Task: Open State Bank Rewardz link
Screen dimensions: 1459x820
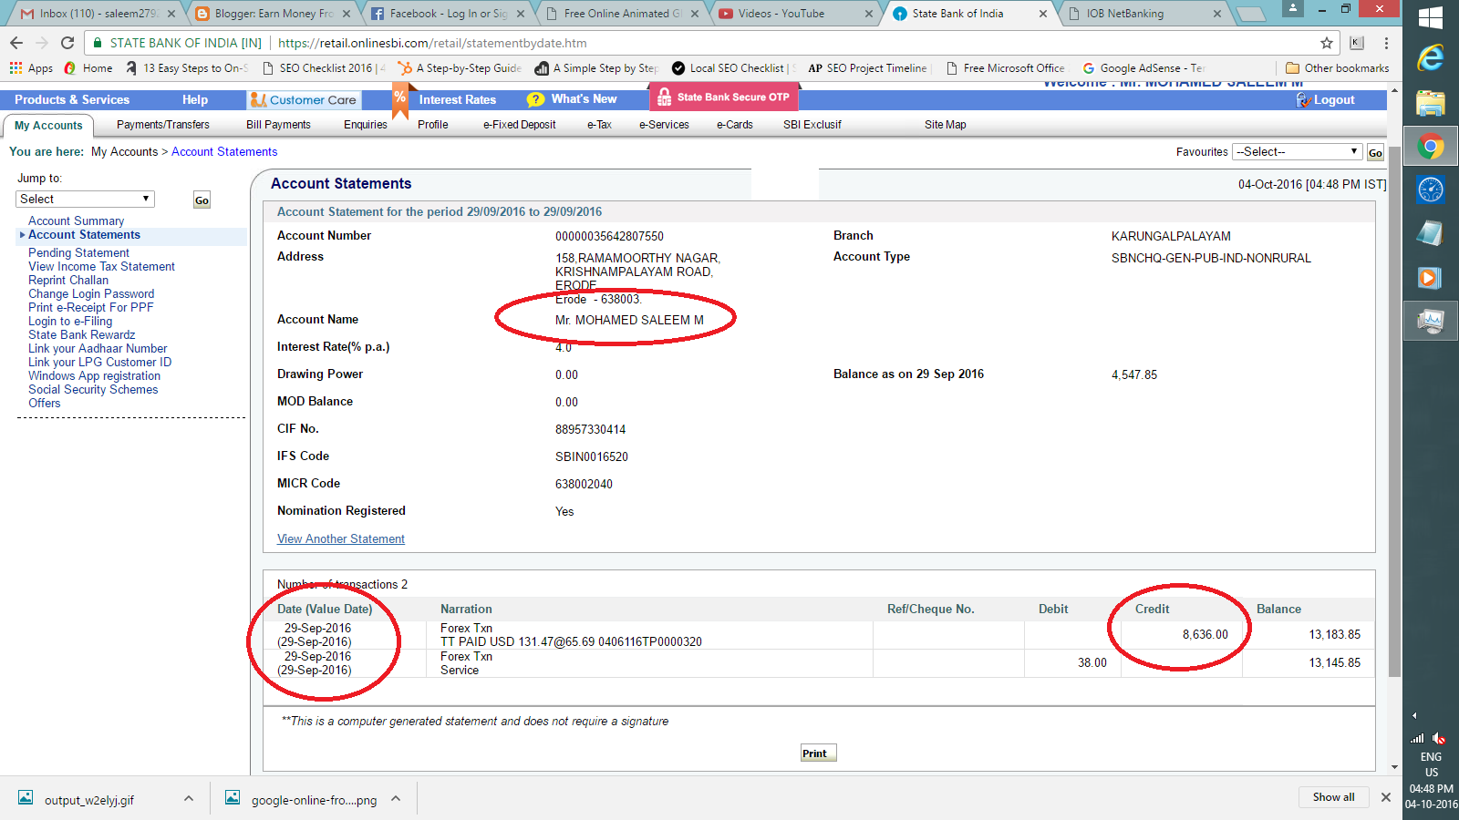Action: [x=81, y=335]
